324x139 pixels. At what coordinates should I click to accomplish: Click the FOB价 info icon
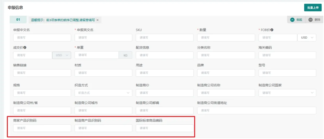(x=272, y=30)
